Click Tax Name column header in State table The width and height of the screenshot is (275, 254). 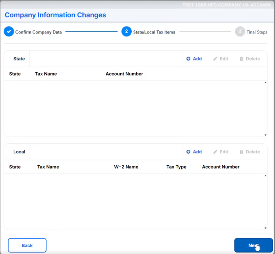pyautogui.click(x=46, y=74)
